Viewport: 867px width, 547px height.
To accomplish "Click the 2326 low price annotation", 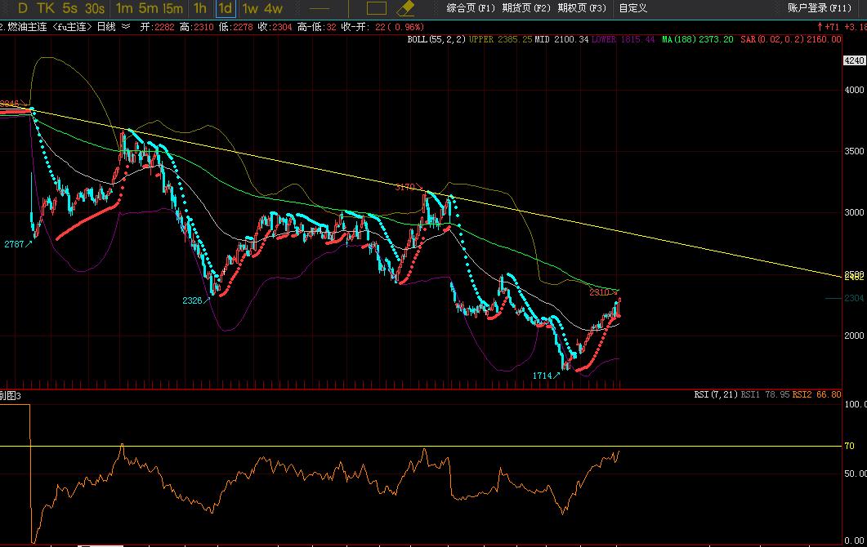I will tap(196, 300).
